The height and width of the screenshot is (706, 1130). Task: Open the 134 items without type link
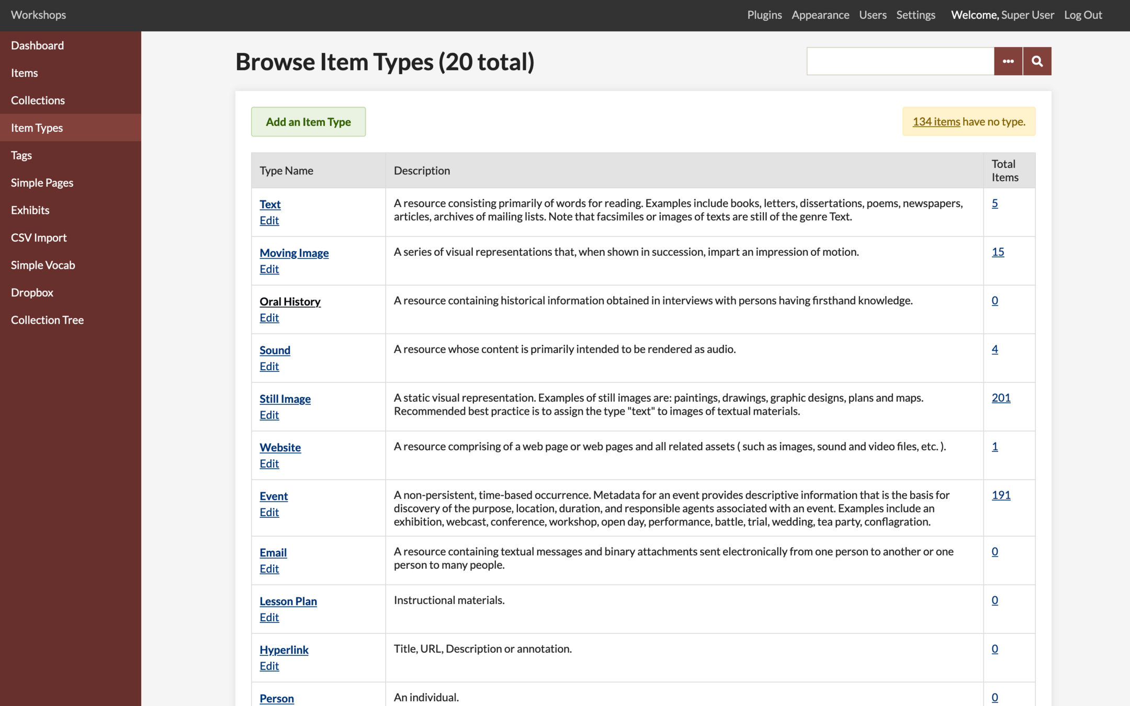936,121
